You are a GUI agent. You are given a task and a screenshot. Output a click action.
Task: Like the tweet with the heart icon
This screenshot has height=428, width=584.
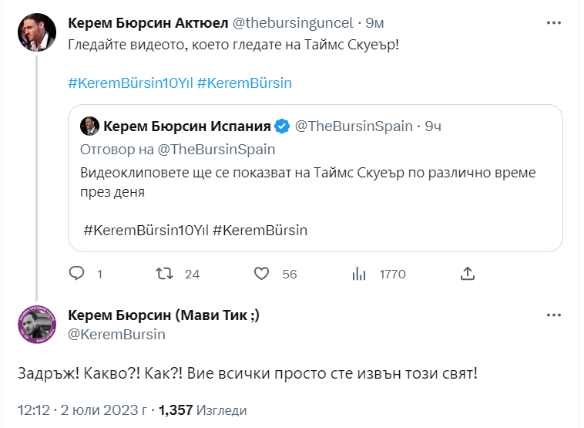pyautogui.click(x=261, y=274)
